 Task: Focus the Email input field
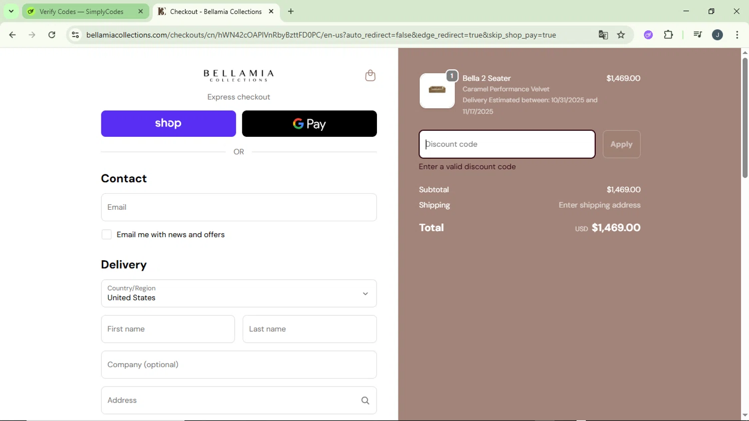(239, 207)
